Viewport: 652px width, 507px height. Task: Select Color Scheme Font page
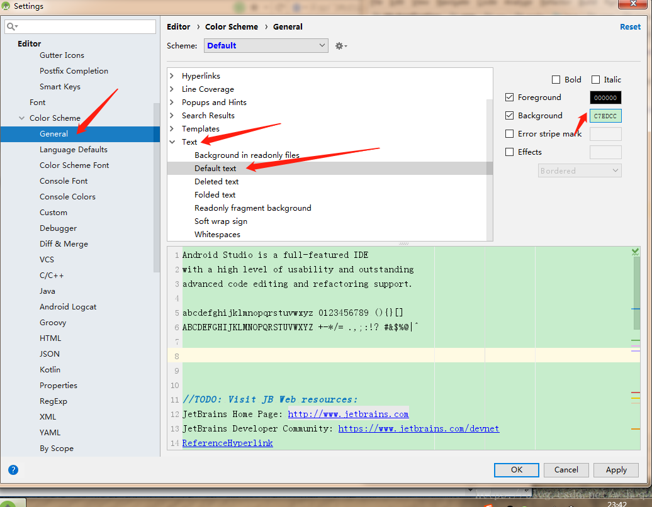(x=74, y=165)
